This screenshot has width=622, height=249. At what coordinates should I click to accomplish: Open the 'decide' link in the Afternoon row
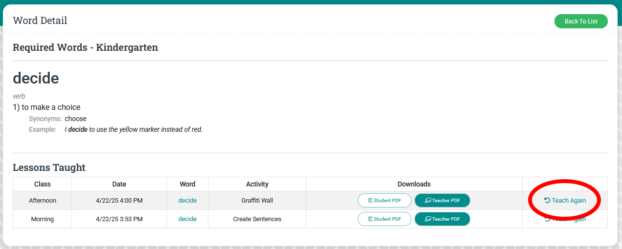coord(187,201)
